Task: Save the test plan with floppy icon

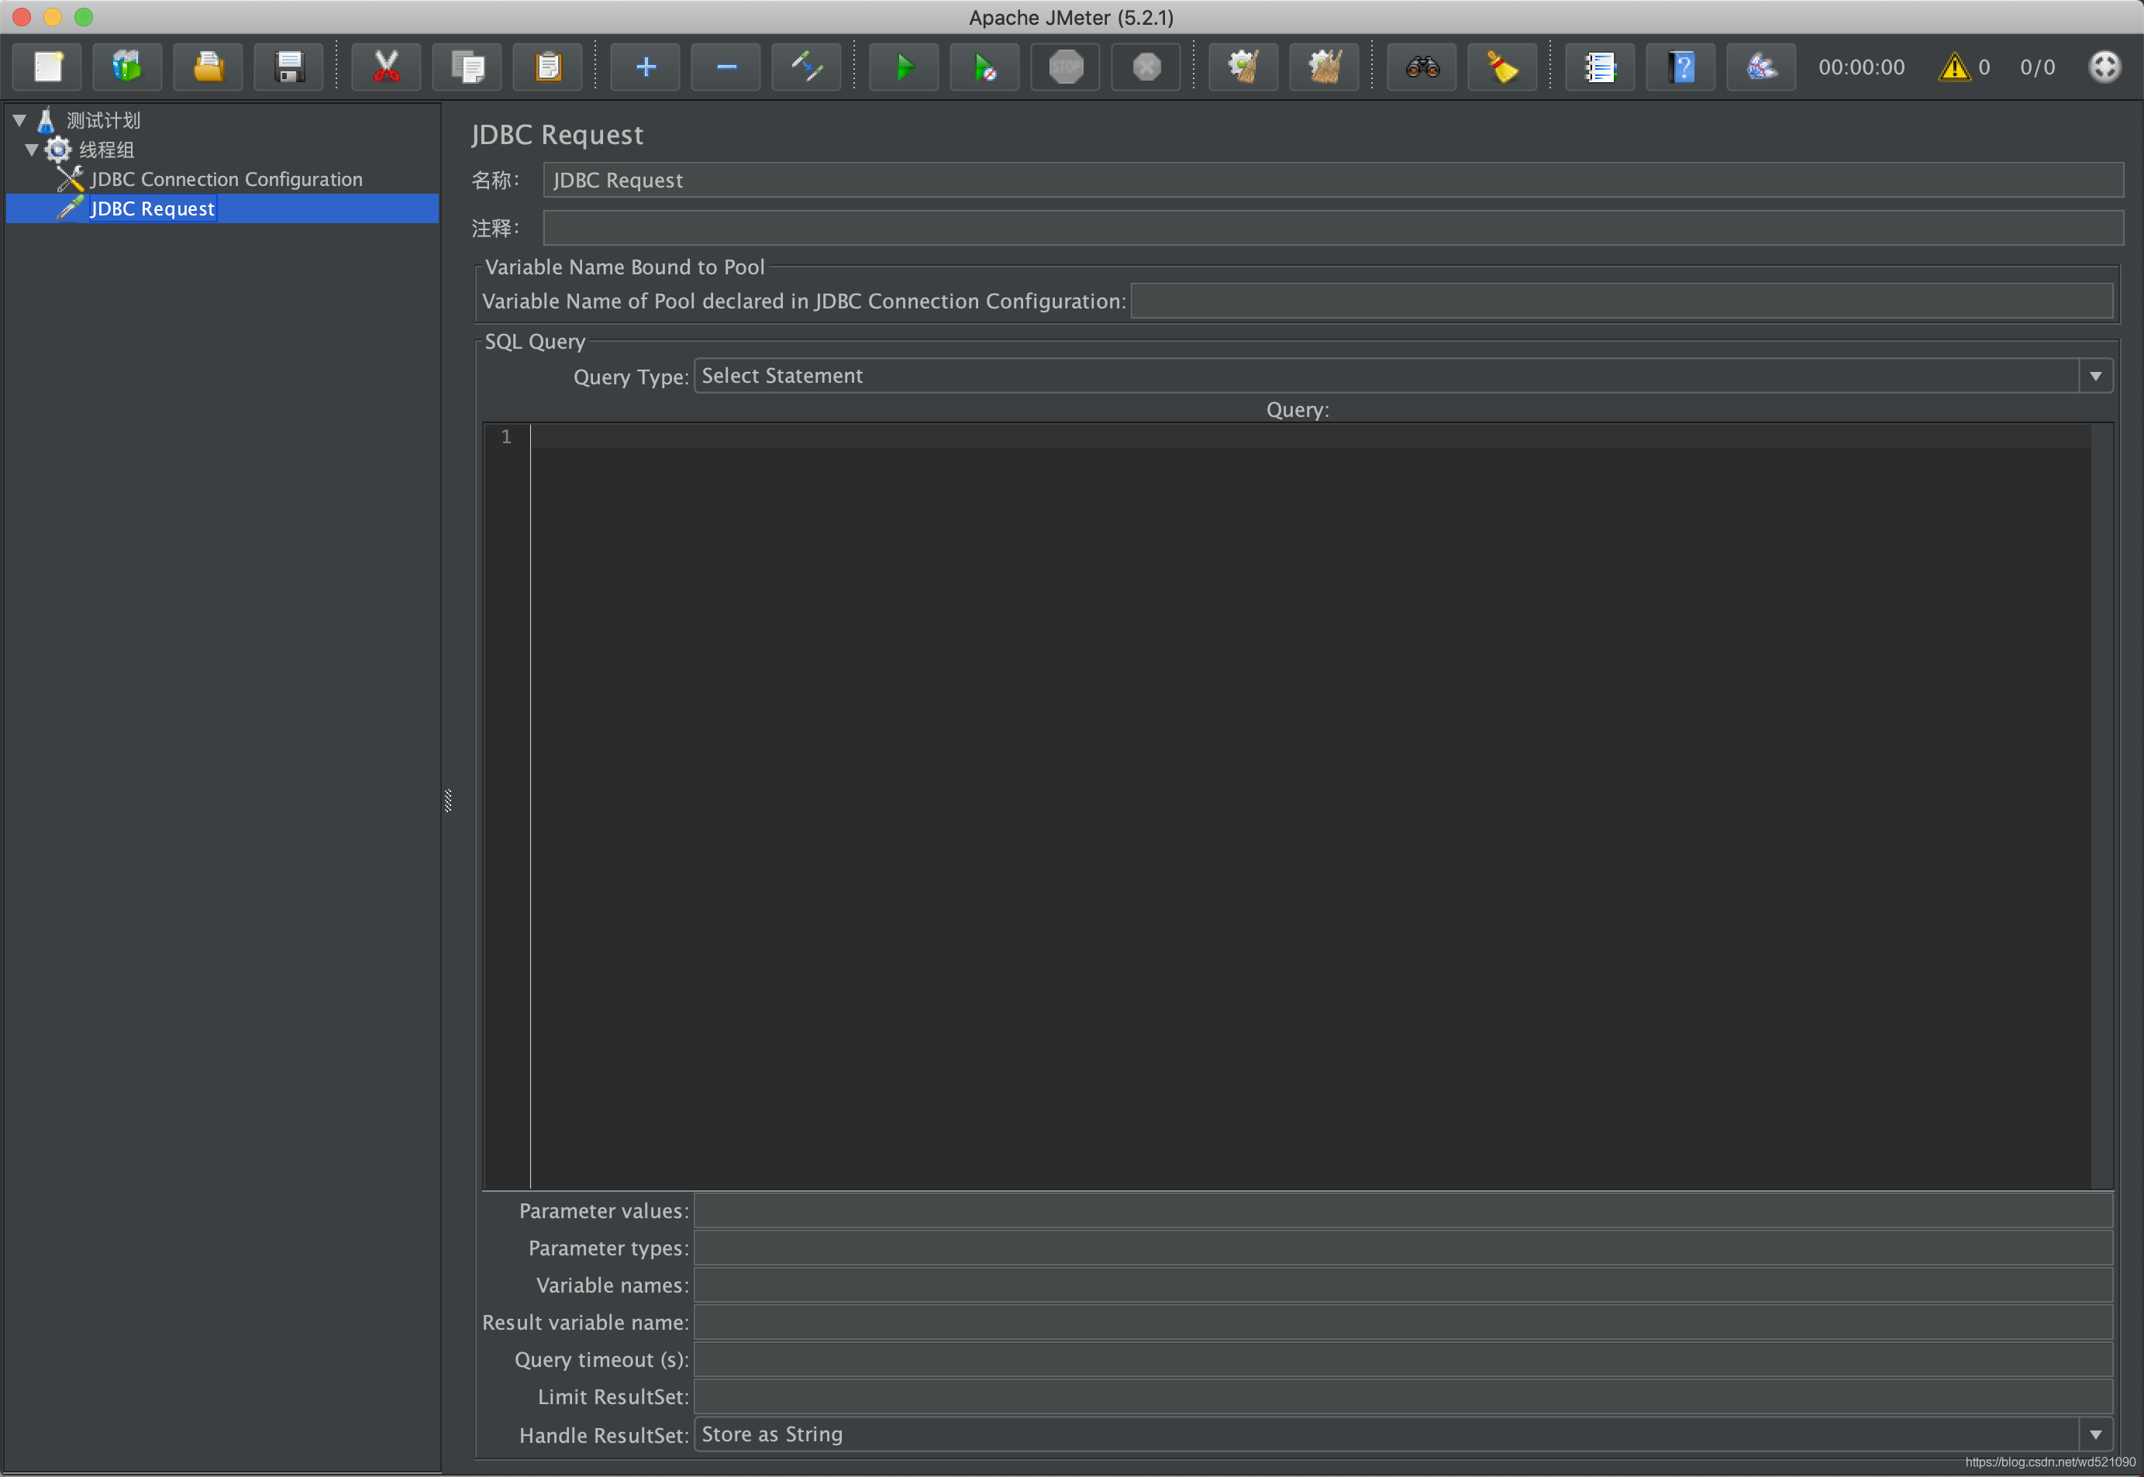Action: pos(289,67)
